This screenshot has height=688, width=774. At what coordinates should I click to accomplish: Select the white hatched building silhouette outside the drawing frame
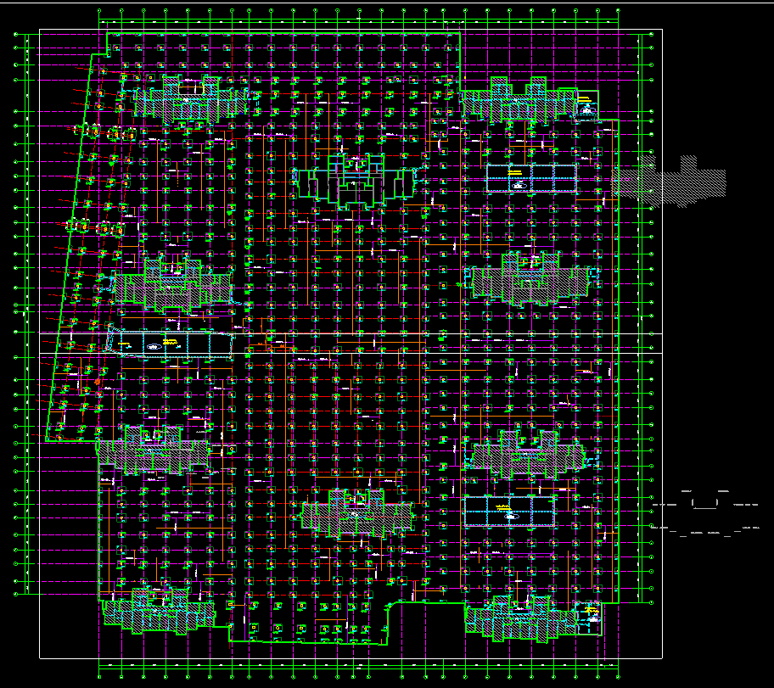669,182
